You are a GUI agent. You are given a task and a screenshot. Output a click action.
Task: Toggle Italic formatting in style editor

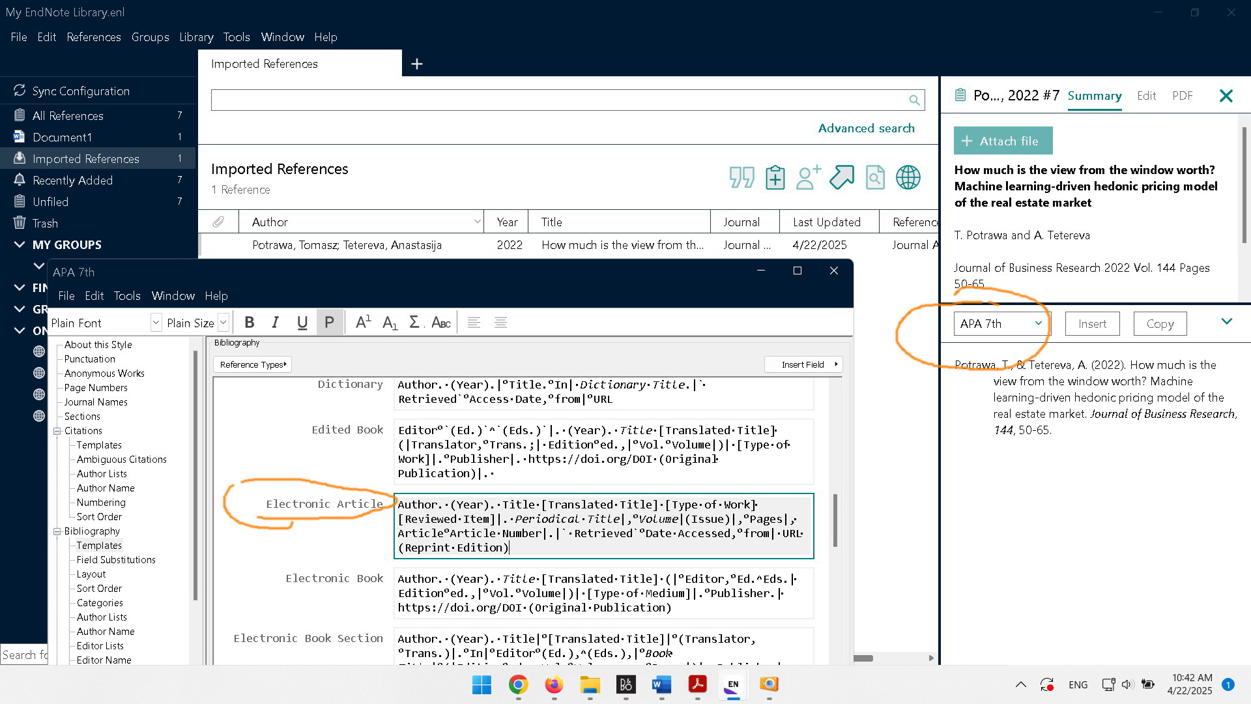click(x=276, y=323)
